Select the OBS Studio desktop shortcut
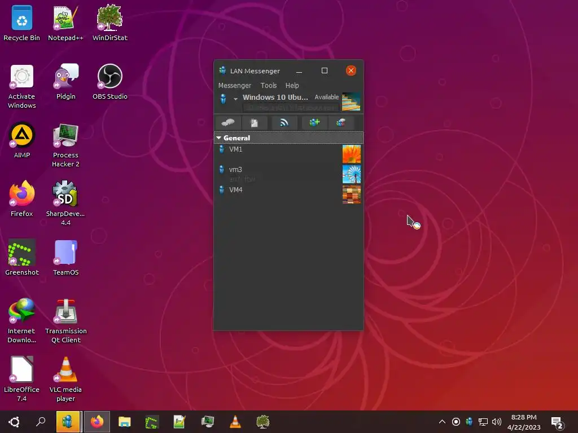This screenshot has width=578, height=433. point(110,82)
